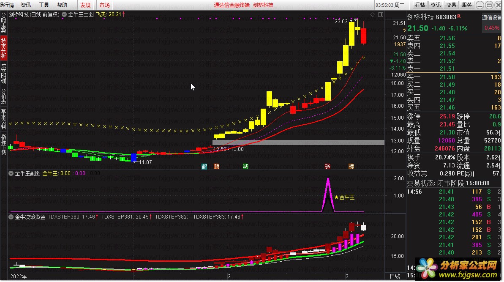The width and height of the screenshot is (504, 282).
Task: Click the stock name 剑桥科技 603083
Action: tap(432, 17)
